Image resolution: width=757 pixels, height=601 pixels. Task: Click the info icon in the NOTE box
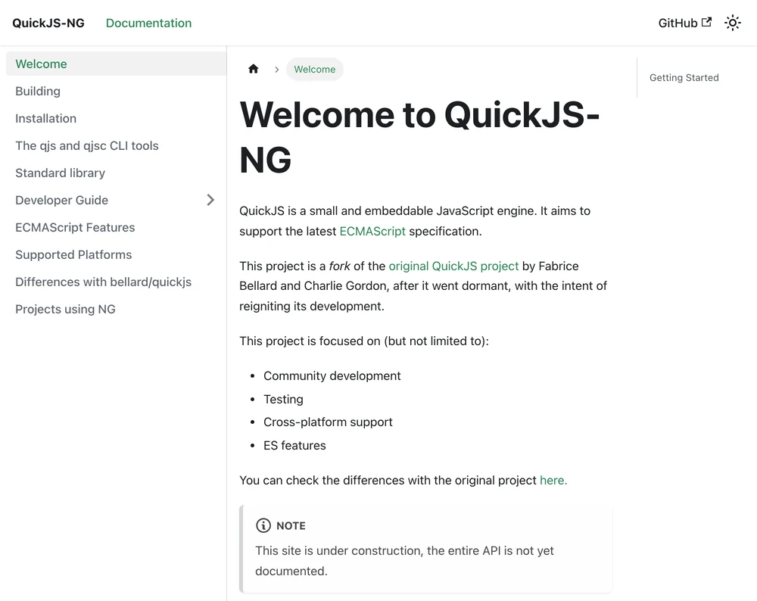(263, 525)
